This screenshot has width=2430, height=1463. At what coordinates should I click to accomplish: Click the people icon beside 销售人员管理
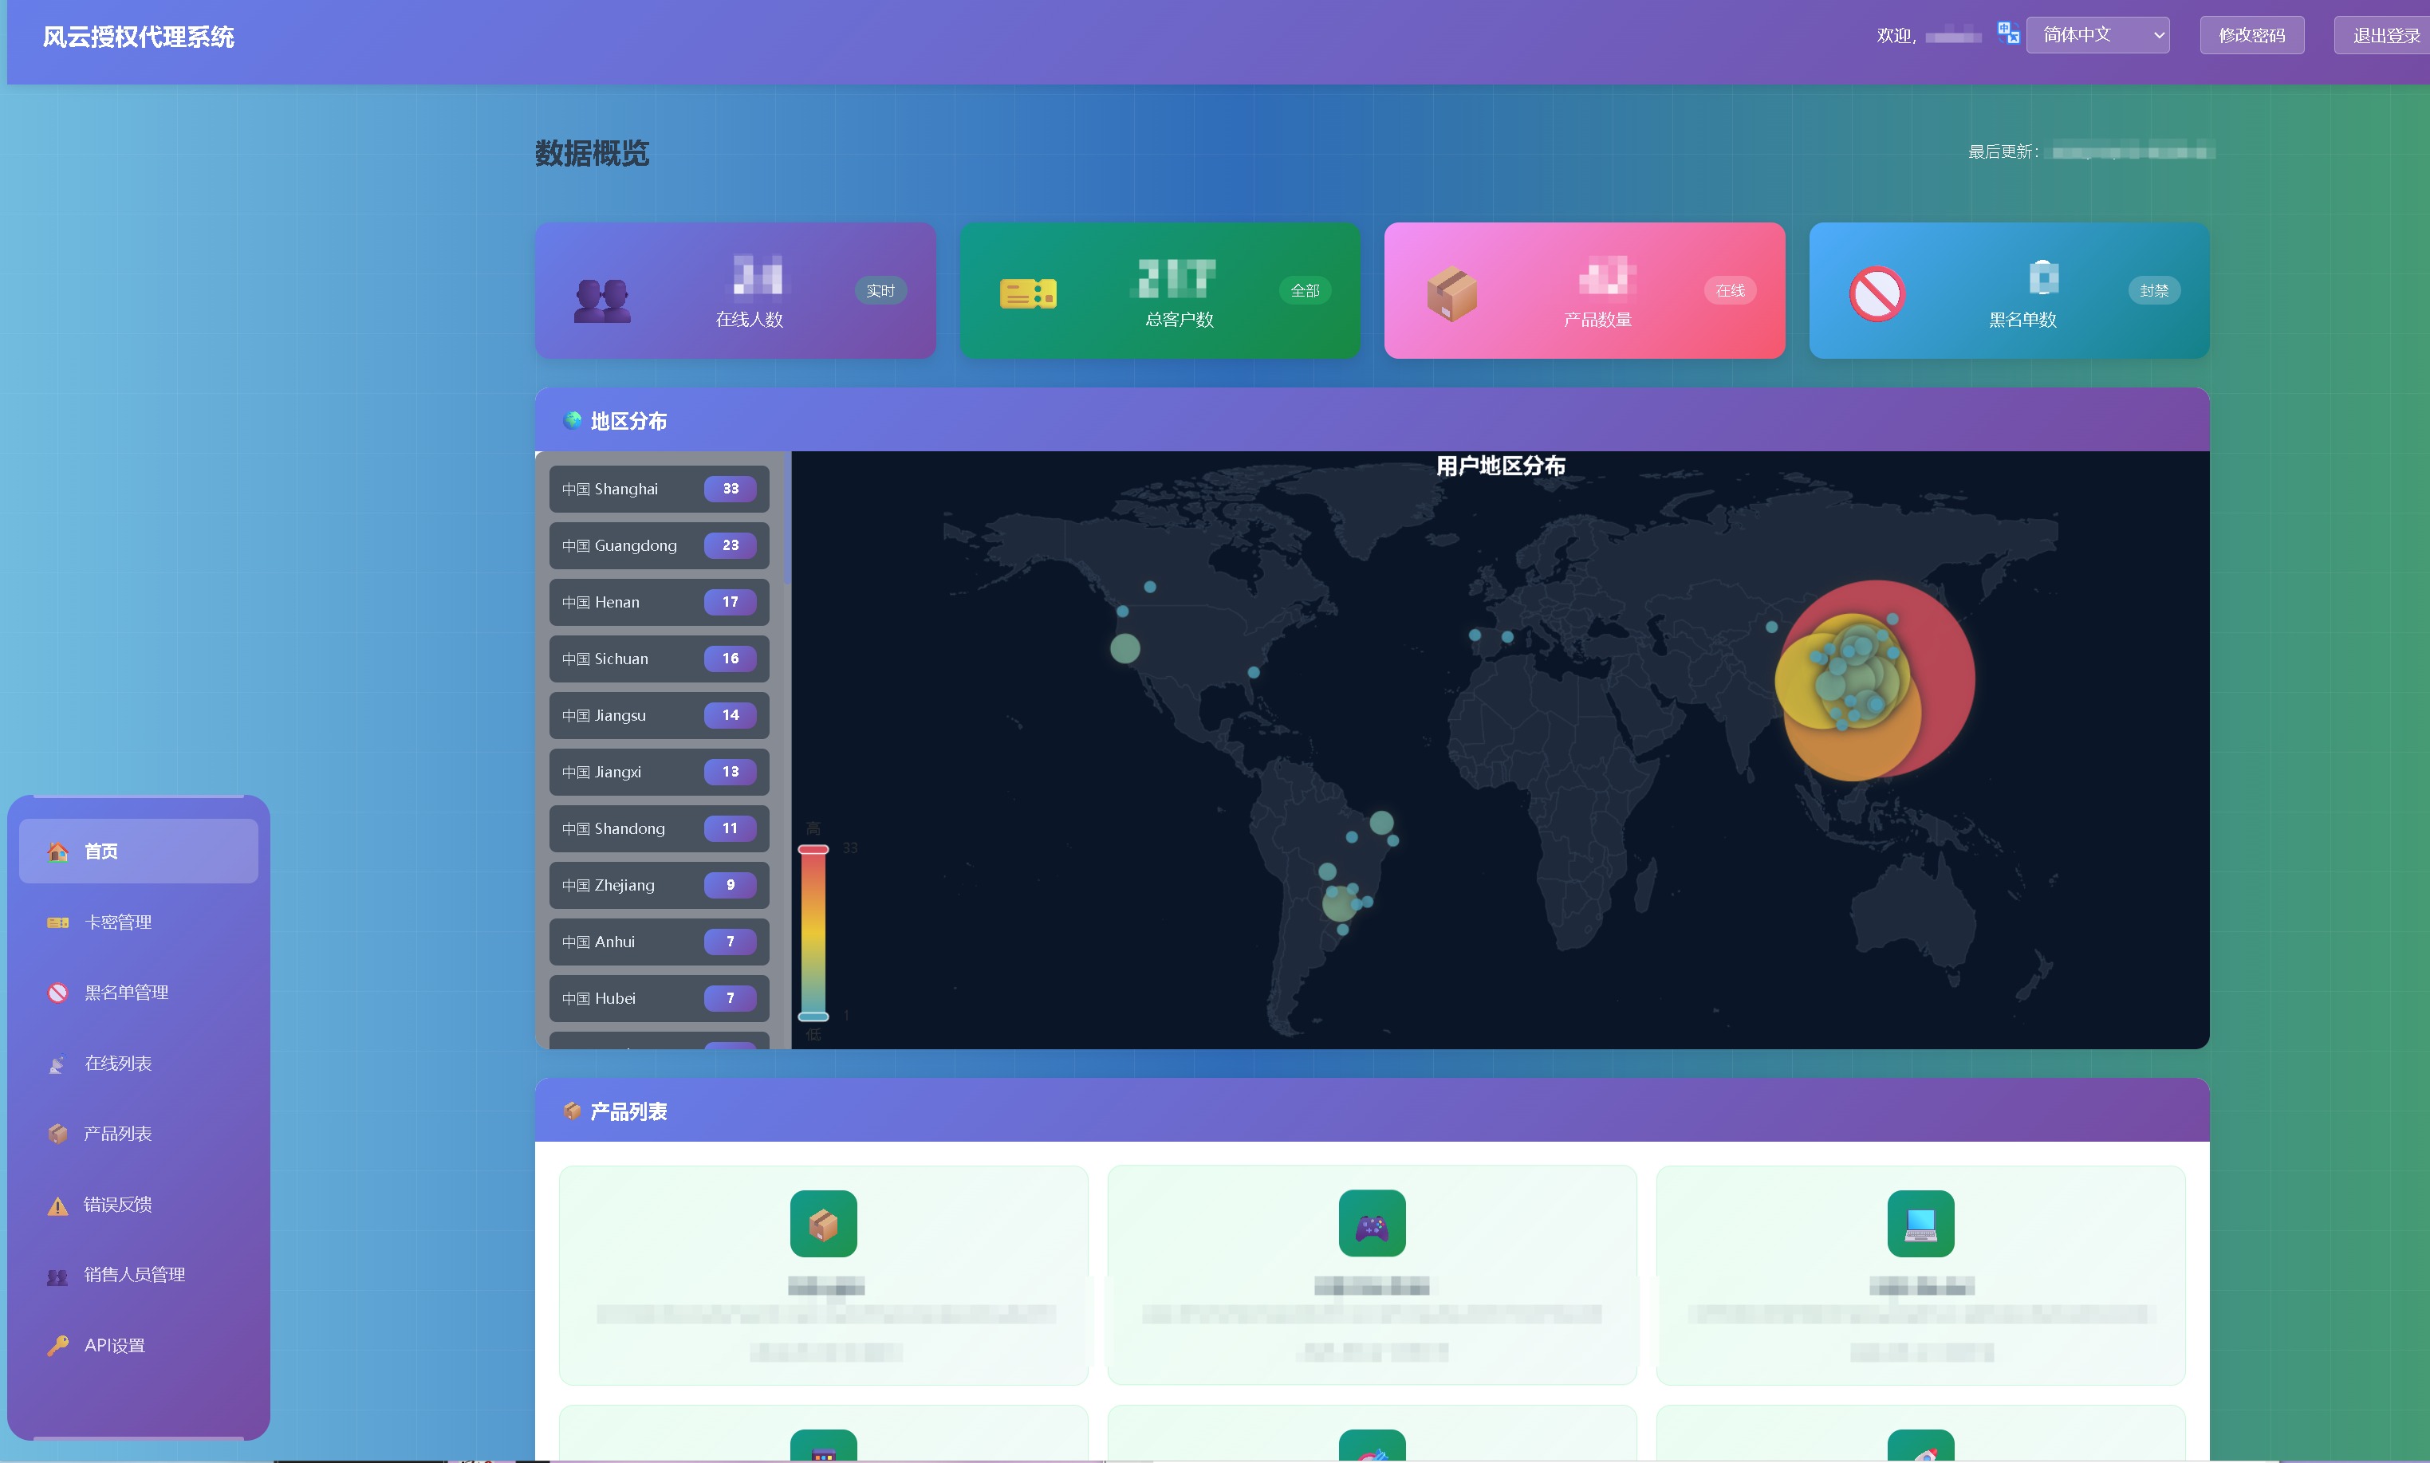pyautogui.click(x=58, y=1275)
